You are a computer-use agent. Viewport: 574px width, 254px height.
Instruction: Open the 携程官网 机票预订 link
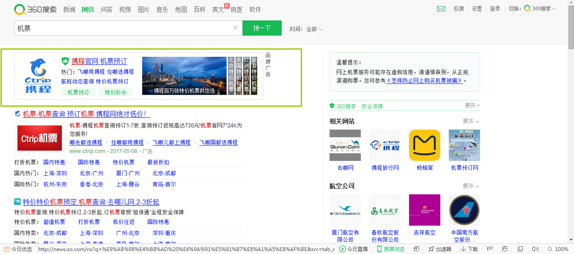[99, 61]
